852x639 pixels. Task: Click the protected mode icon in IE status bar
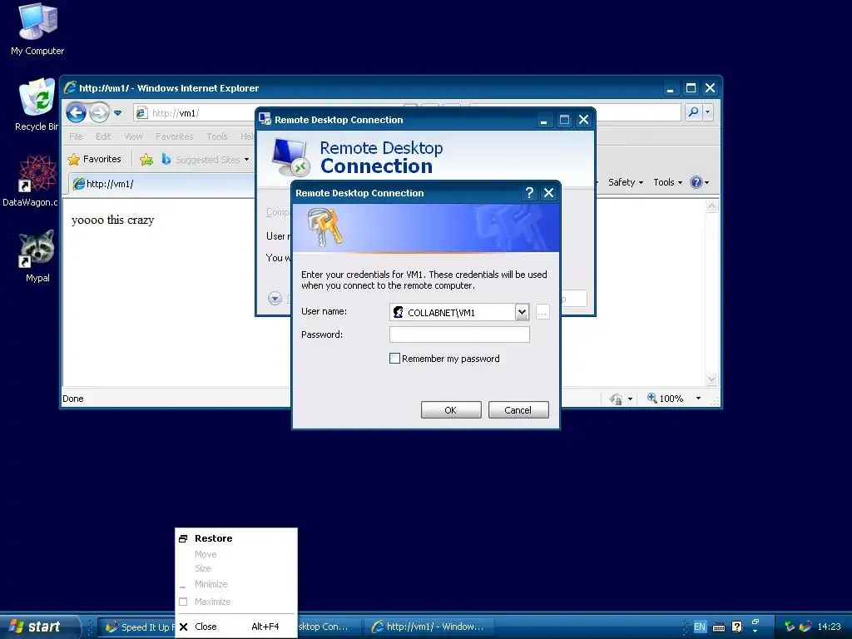point(616,399)
